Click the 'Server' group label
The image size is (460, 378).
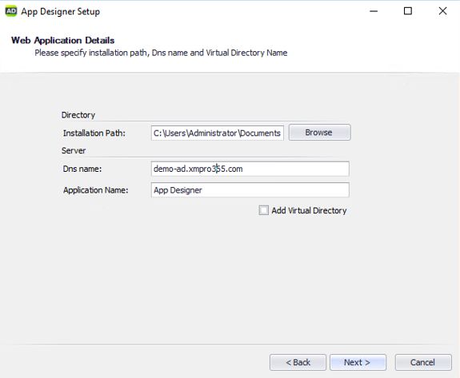click(74, 150)
